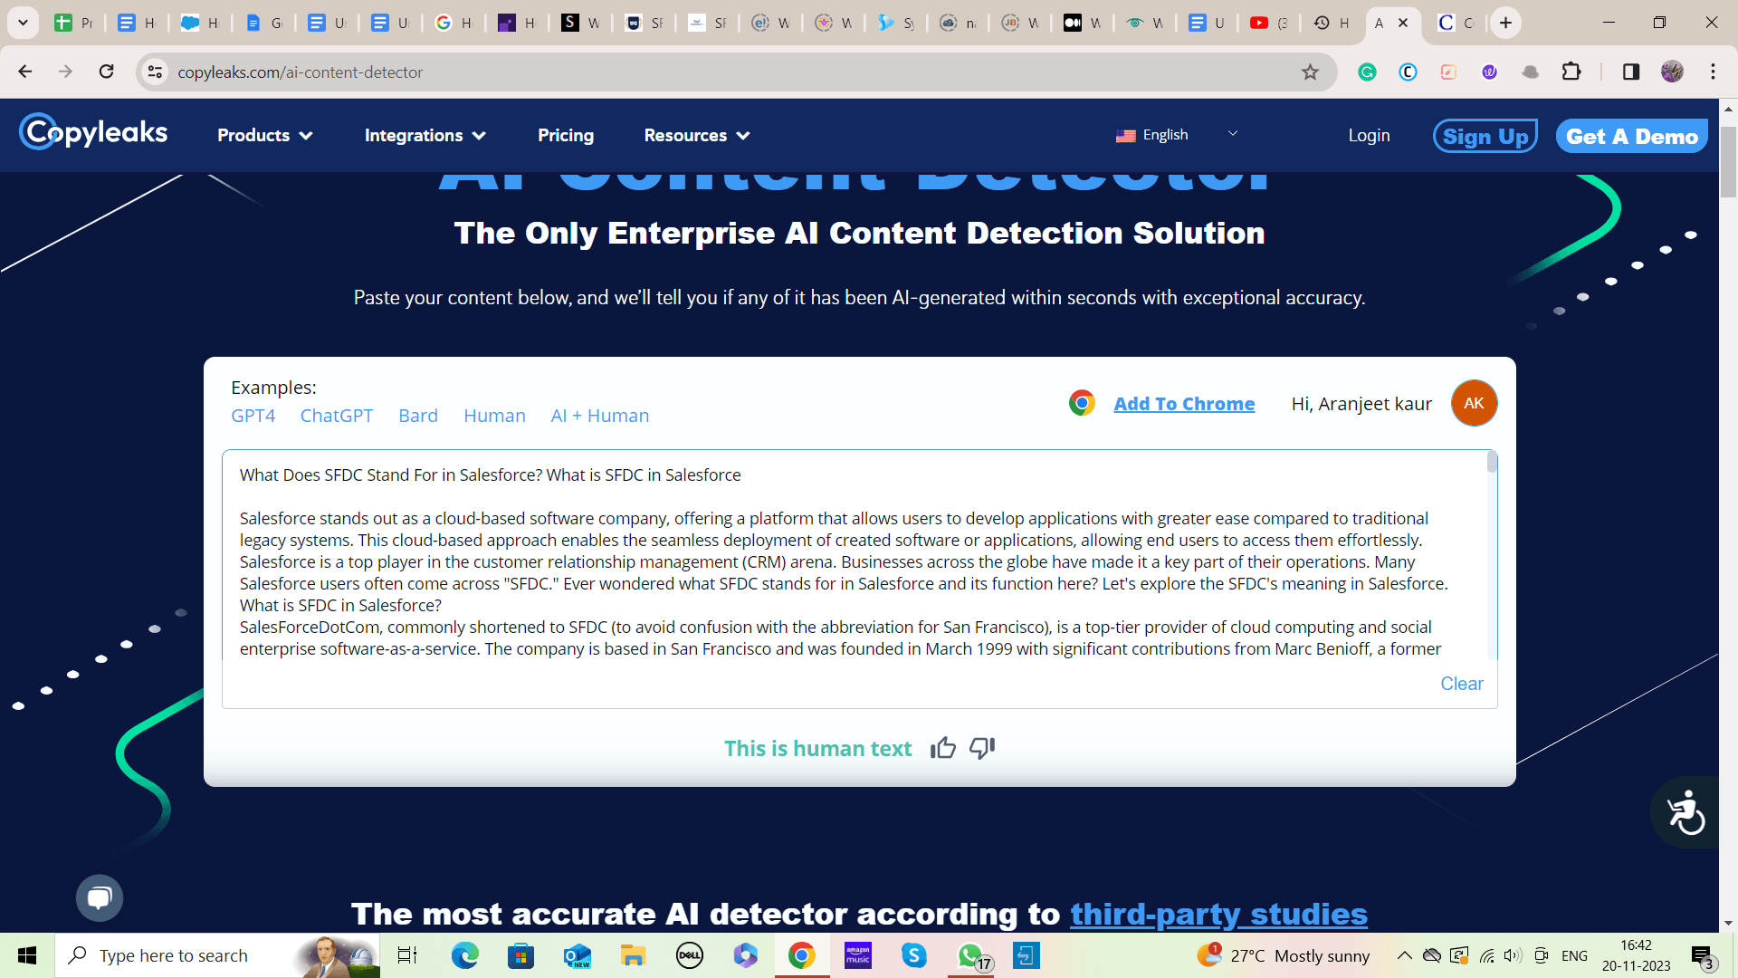1738x978 pixels.
Task: Open the Chrome three-dot menu
Action: (1713, 72)
